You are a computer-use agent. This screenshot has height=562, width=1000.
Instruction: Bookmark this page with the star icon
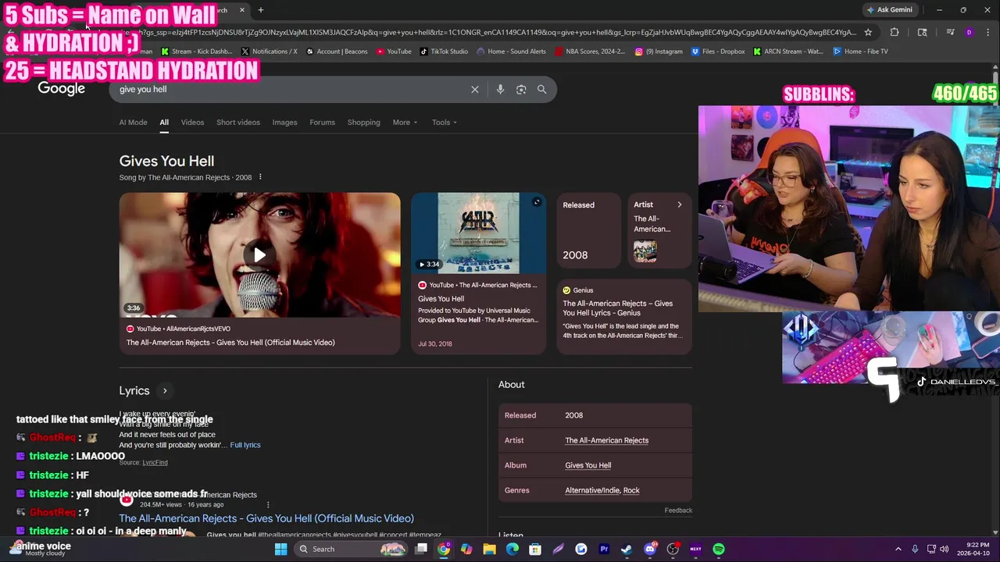tap(868, 32)
